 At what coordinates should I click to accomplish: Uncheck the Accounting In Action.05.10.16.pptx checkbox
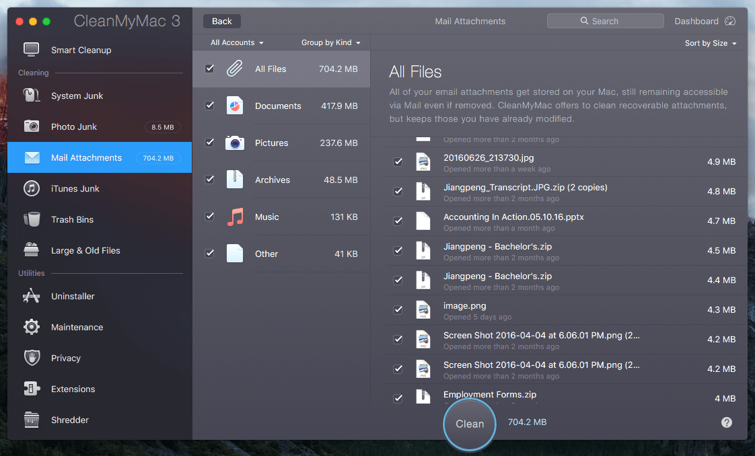click(398, 221)
